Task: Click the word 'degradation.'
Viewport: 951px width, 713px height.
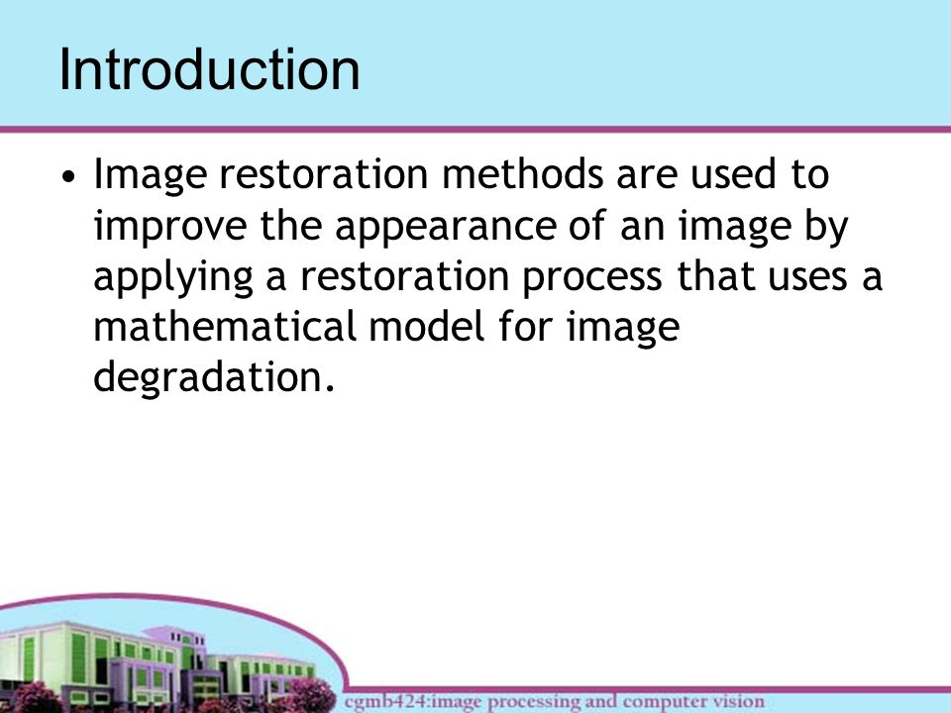Action: pyautogui.click(x=214, y=378)
